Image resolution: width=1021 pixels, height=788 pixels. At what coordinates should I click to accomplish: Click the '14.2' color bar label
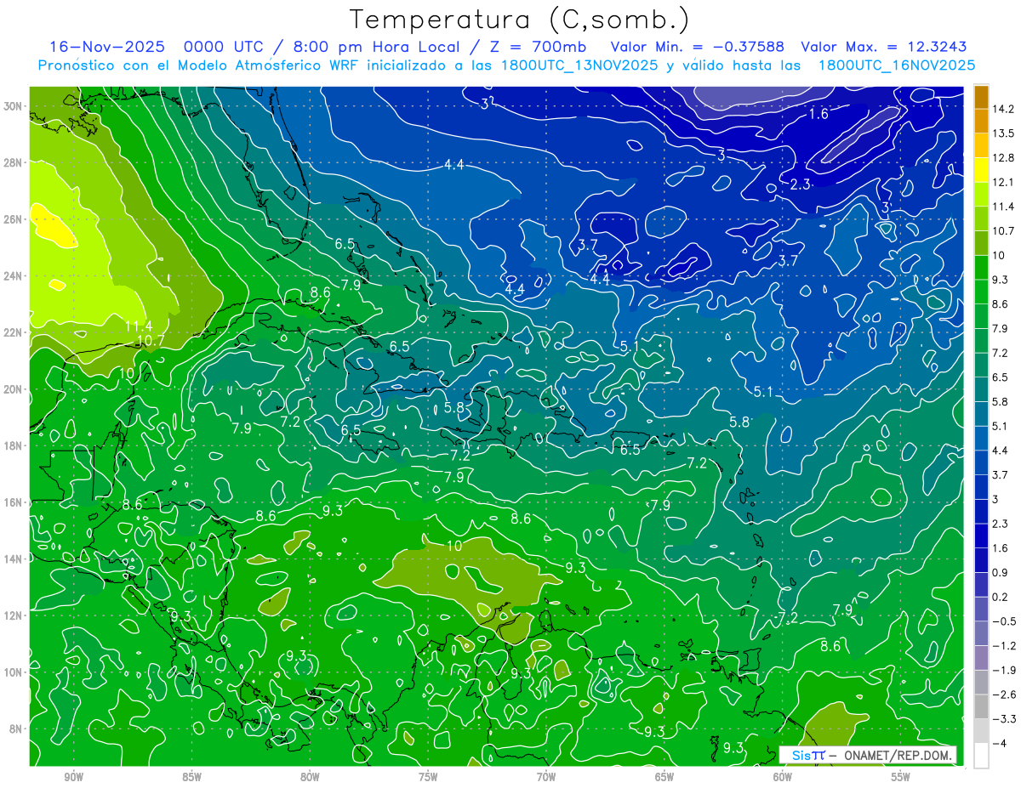pyautogui.click(x=1005, y=109)
